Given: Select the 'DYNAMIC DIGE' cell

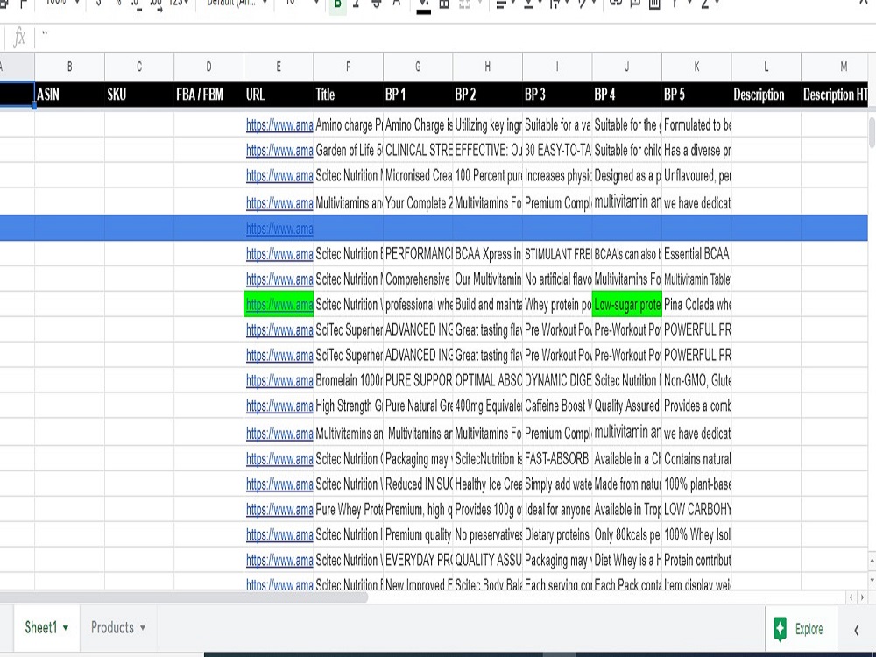Looking at the screenshot, I should click(x=557, y=380).
